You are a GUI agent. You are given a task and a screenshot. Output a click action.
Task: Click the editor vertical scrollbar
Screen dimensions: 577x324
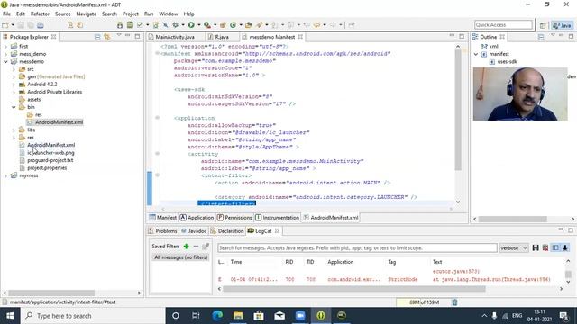(458, 110)
